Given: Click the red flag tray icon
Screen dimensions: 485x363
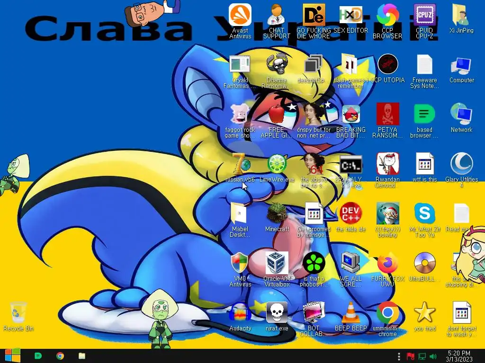Looking at the screenshot, I should coord(410,356).
